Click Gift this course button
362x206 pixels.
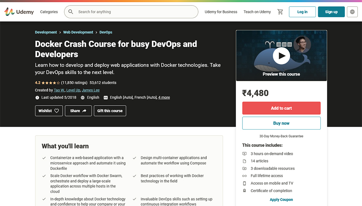pyautogui.click(x=110, y=111)
